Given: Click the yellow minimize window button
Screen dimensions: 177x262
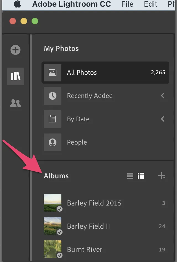Looking at the screenshot, I should [x=24, y=21].
